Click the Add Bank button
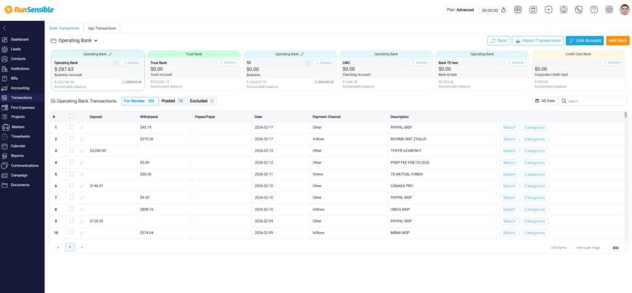Image resolution: width=632 pixels, height=293 pixels. pos(618,41)
